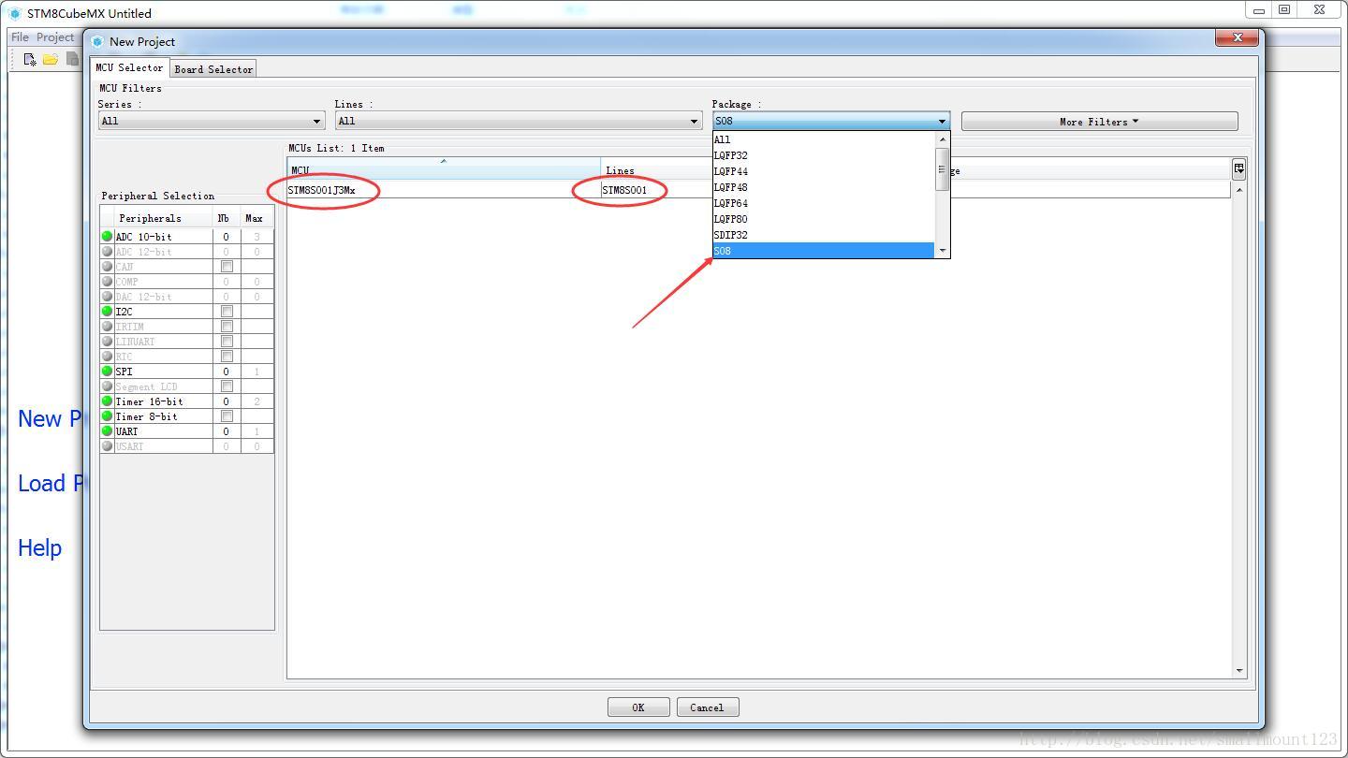1348x758 pixels.
Task: Edit the SPI Nb value
Action: [x=227, y=372]
